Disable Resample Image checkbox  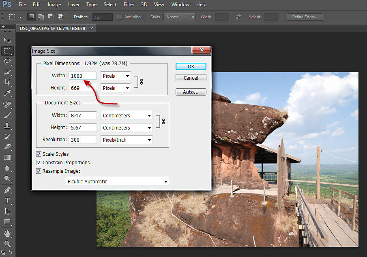[39, 171]
